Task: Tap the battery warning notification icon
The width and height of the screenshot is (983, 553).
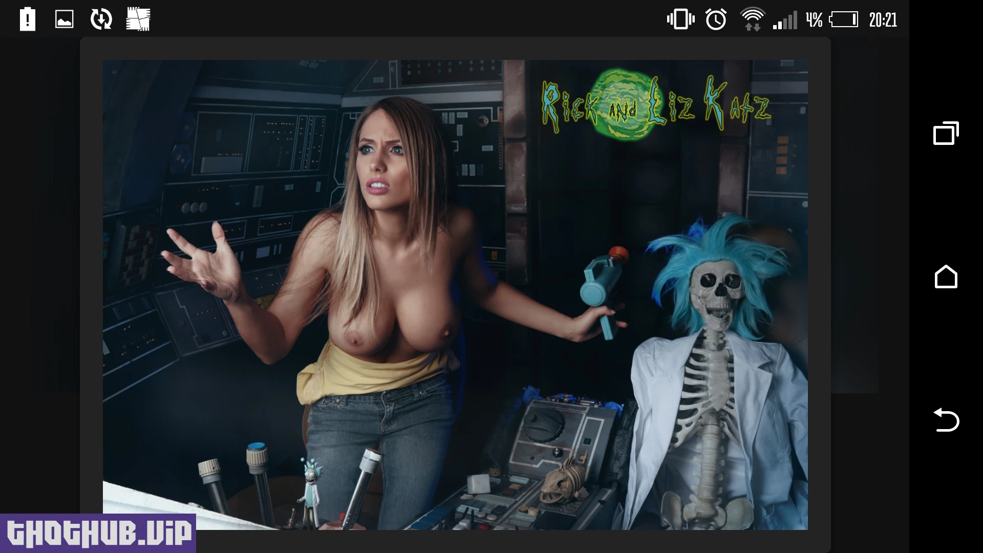Action: tap(28, 19)
